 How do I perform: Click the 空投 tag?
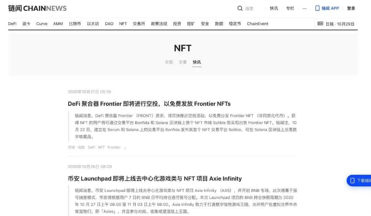(x=71, y=147)
